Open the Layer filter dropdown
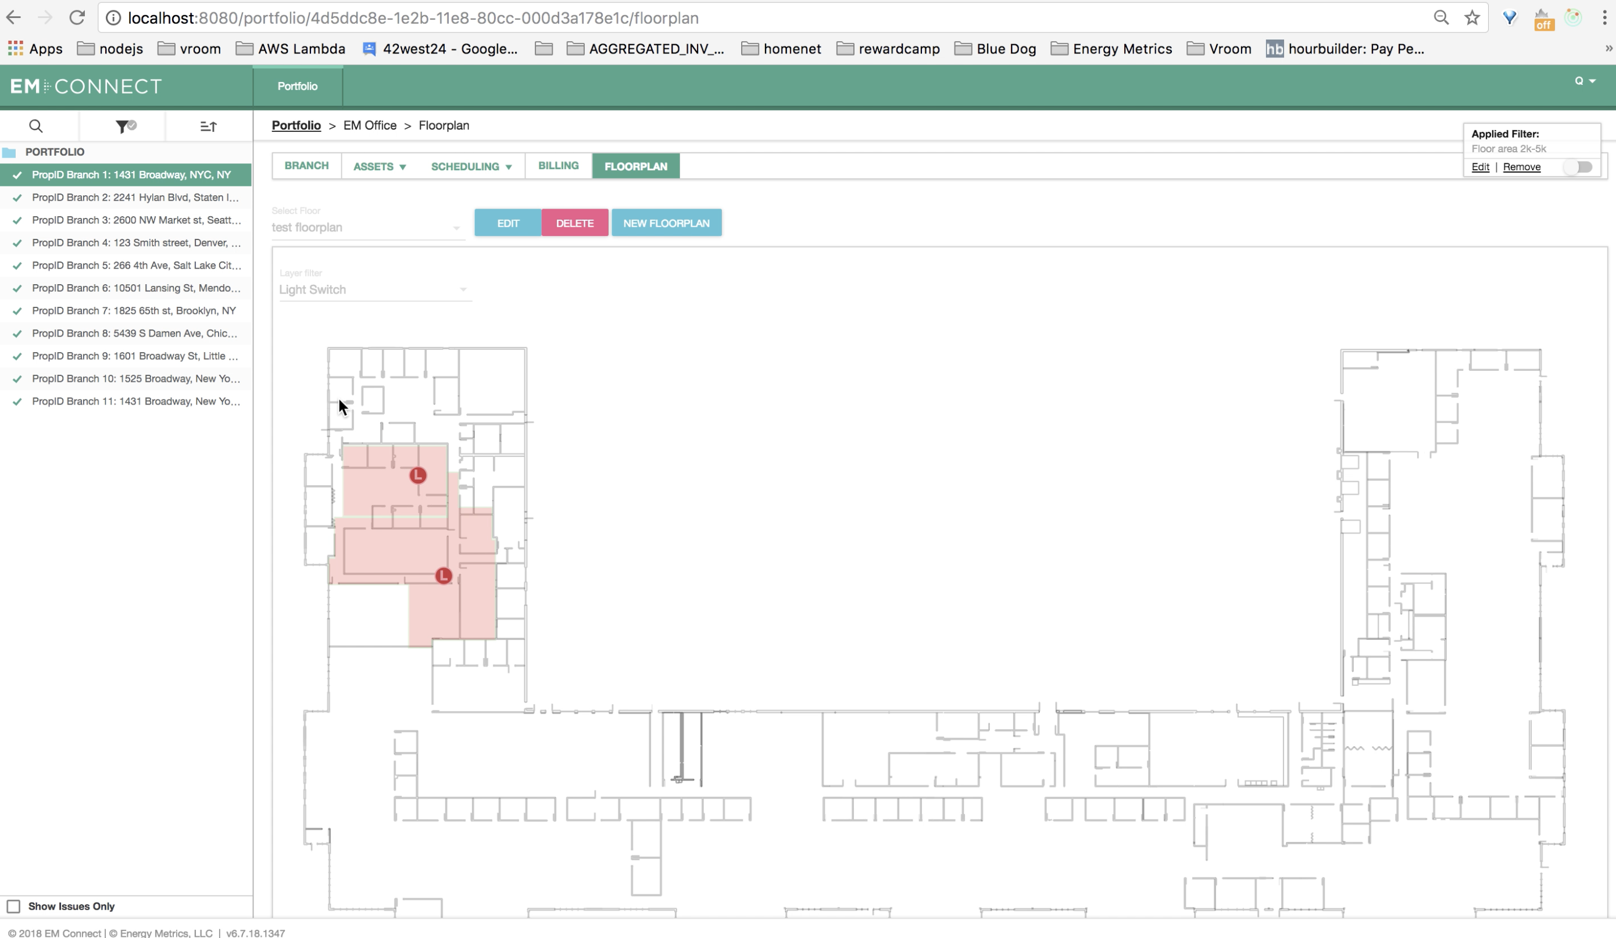This screenshot has width=1616, height=938. tap(375, 290)
